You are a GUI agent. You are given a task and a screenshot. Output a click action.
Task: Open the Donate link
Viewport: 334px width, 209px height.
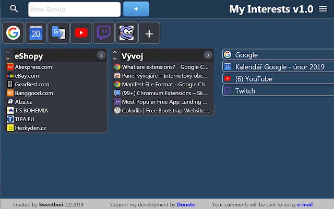pos(186,204)
